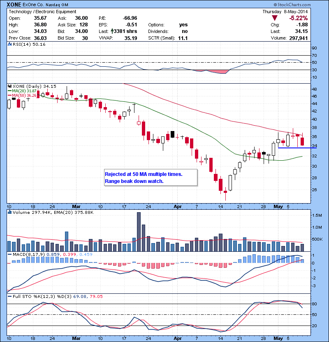Click the Low value 34.03
The image size is (329, 342).
tap(40, 31)
